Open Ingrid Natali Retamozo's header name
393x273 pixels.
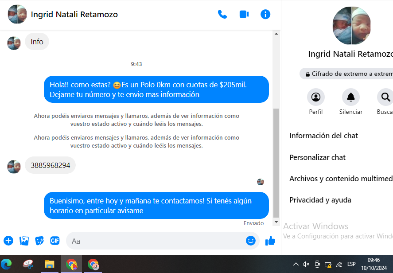(74, 15)
